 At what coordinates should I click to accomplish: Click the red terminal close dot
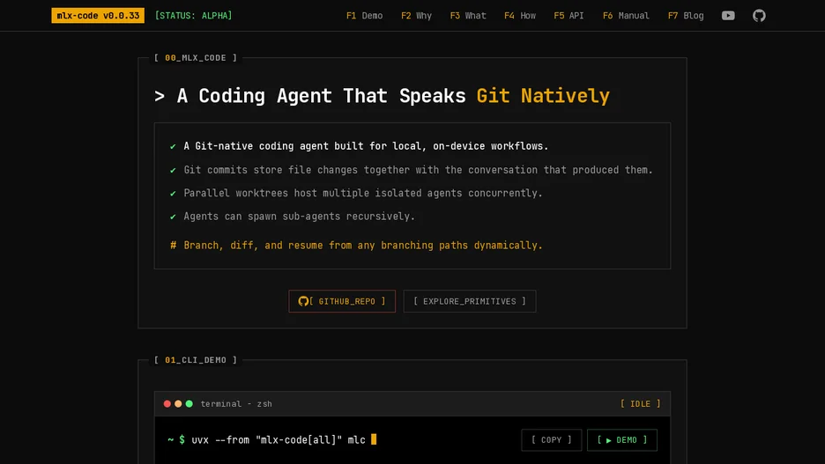pyautogui.click(x=167, y=403)
